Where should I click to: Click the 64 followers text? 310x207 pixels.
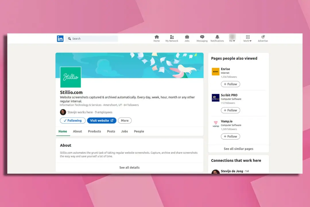pyautogui.click(x=131, y=105)
